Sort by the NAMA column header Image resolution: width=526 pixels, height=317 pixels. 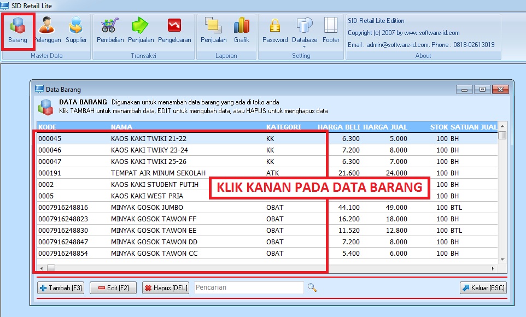(121, 127)
